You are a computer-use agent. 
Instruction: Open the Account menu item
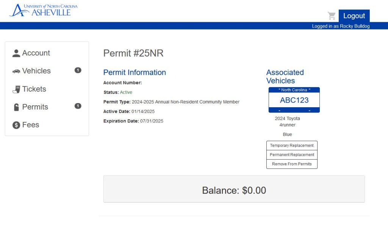tap(36, 53)
